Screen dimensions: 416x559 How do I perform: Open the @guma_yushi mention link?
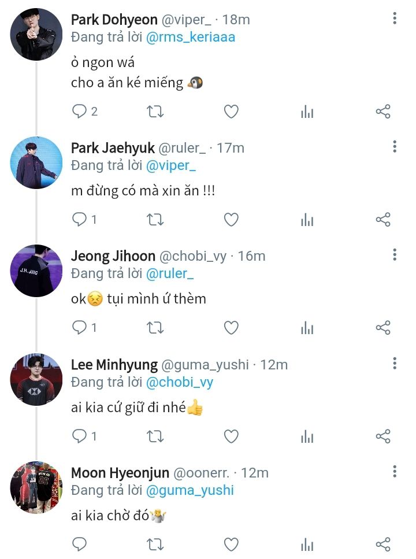click(x=190, y=490)
